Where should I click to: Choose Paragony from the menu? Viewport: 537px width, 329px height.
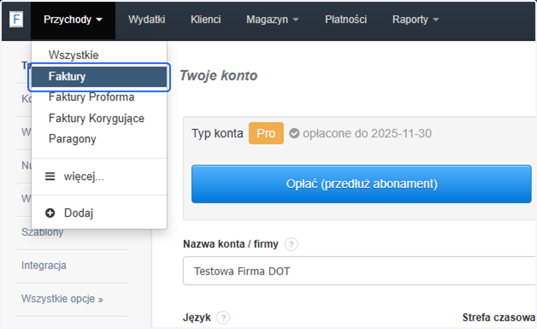(x=99, y=139)
